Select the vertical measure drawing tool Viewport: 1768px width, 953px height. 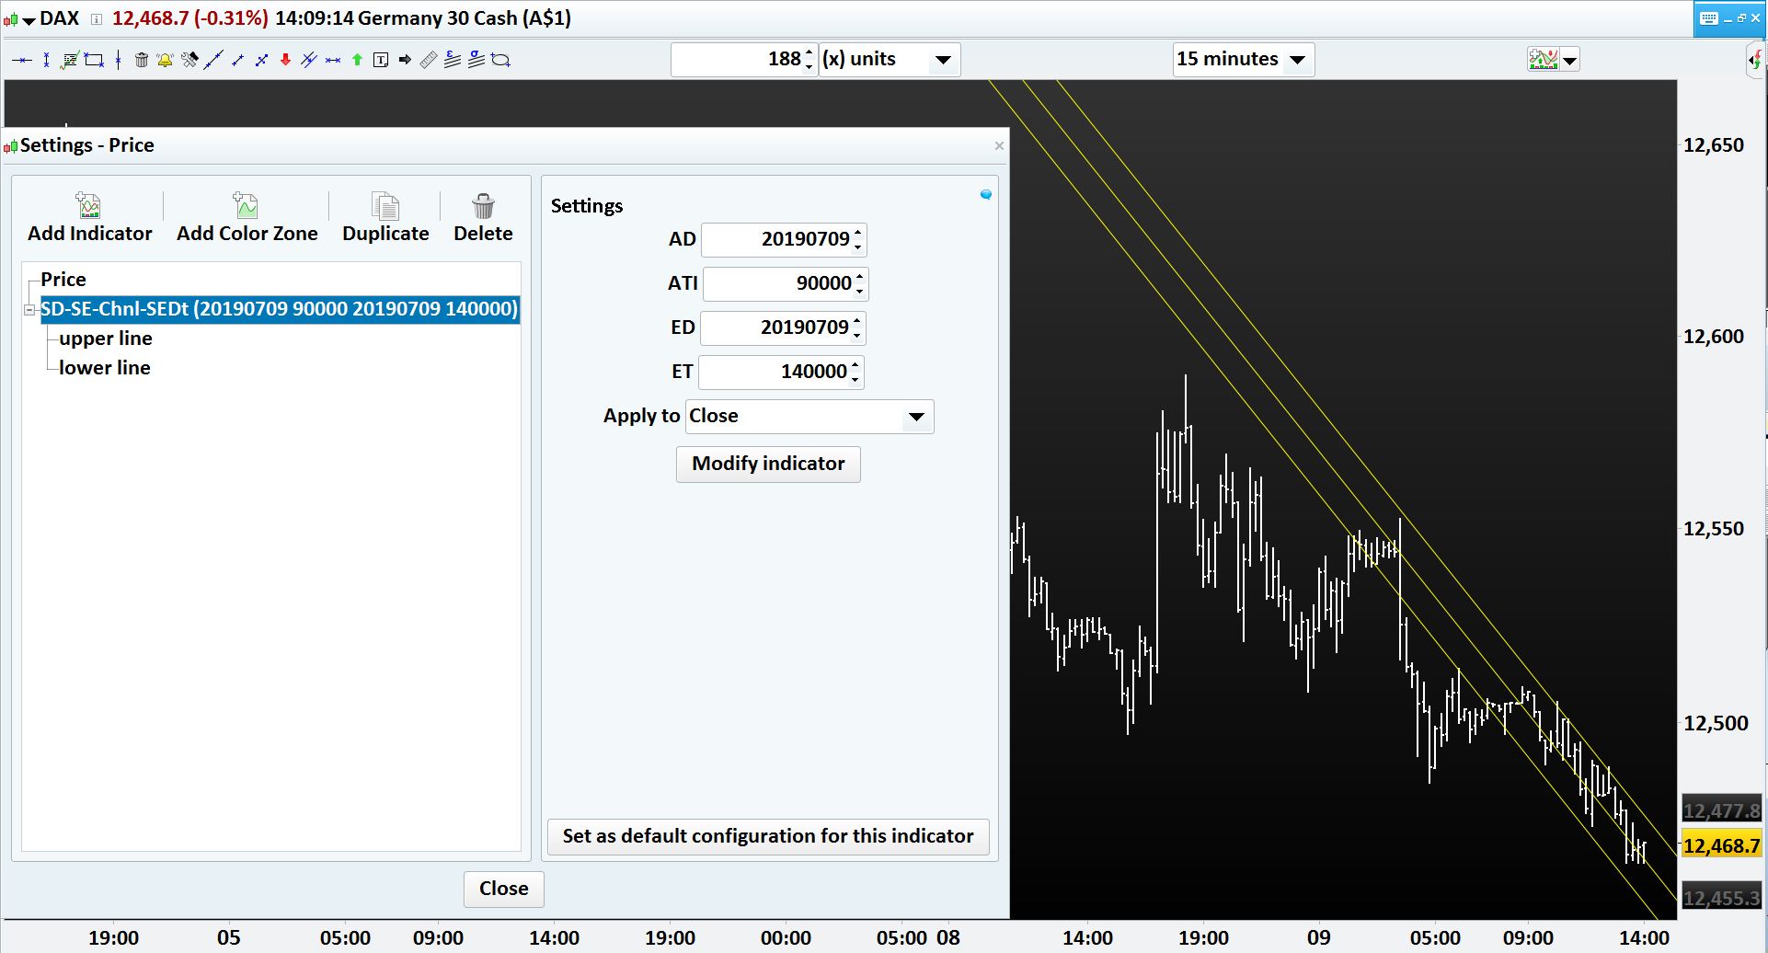coord(46,61)
